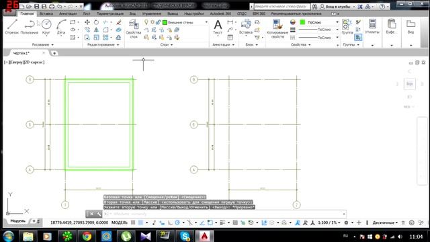Click the Вставка block insert icon
This screenshot has height=242, width=430.
coord(246,27)
